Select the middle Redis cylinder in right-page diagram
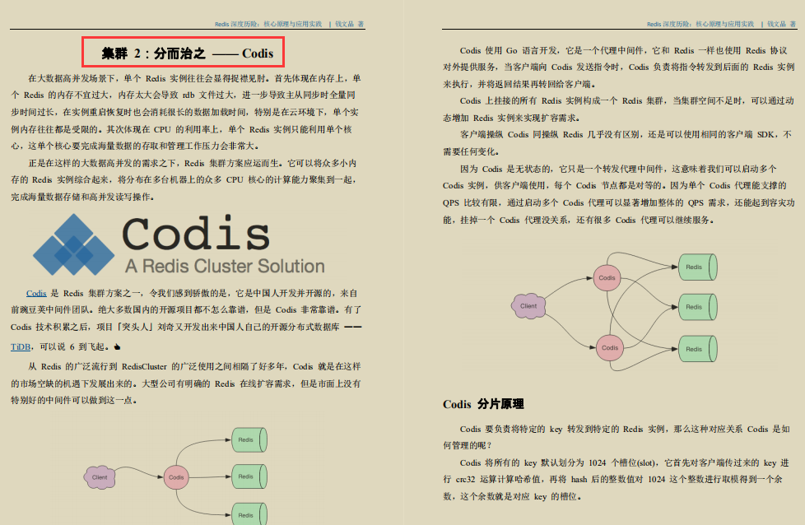This screenshot has height=525, width=805. click(x=698, y=307)
